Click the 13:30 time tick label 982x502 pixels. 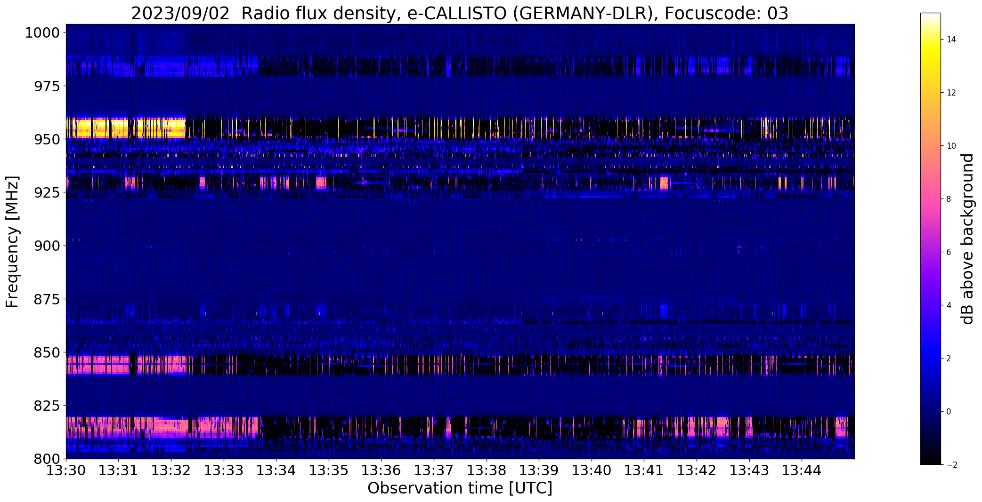[x=66, y=470]
